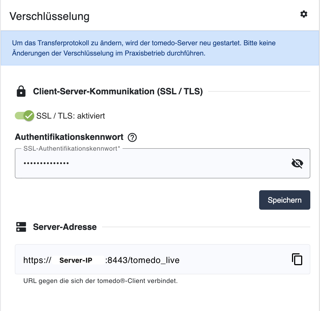Click the 'URL gegen die sich' helper text
The height and width of the screenshot is (311, 320).
(x=100, y=281)
